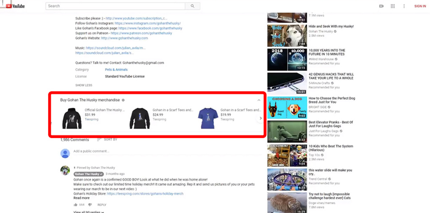
Task: Click in the Search input field
Action: pyautogui.click(x=115, y=6)
